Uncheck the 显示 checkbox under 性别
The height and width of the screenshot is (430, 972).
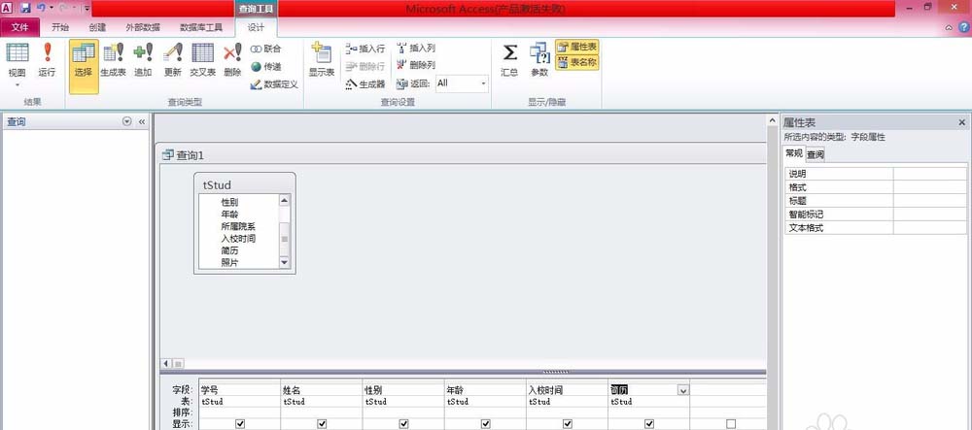[403, 424]
